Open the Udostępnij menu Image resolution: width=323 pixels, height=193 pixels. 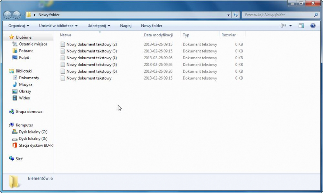tap(98, 26)
